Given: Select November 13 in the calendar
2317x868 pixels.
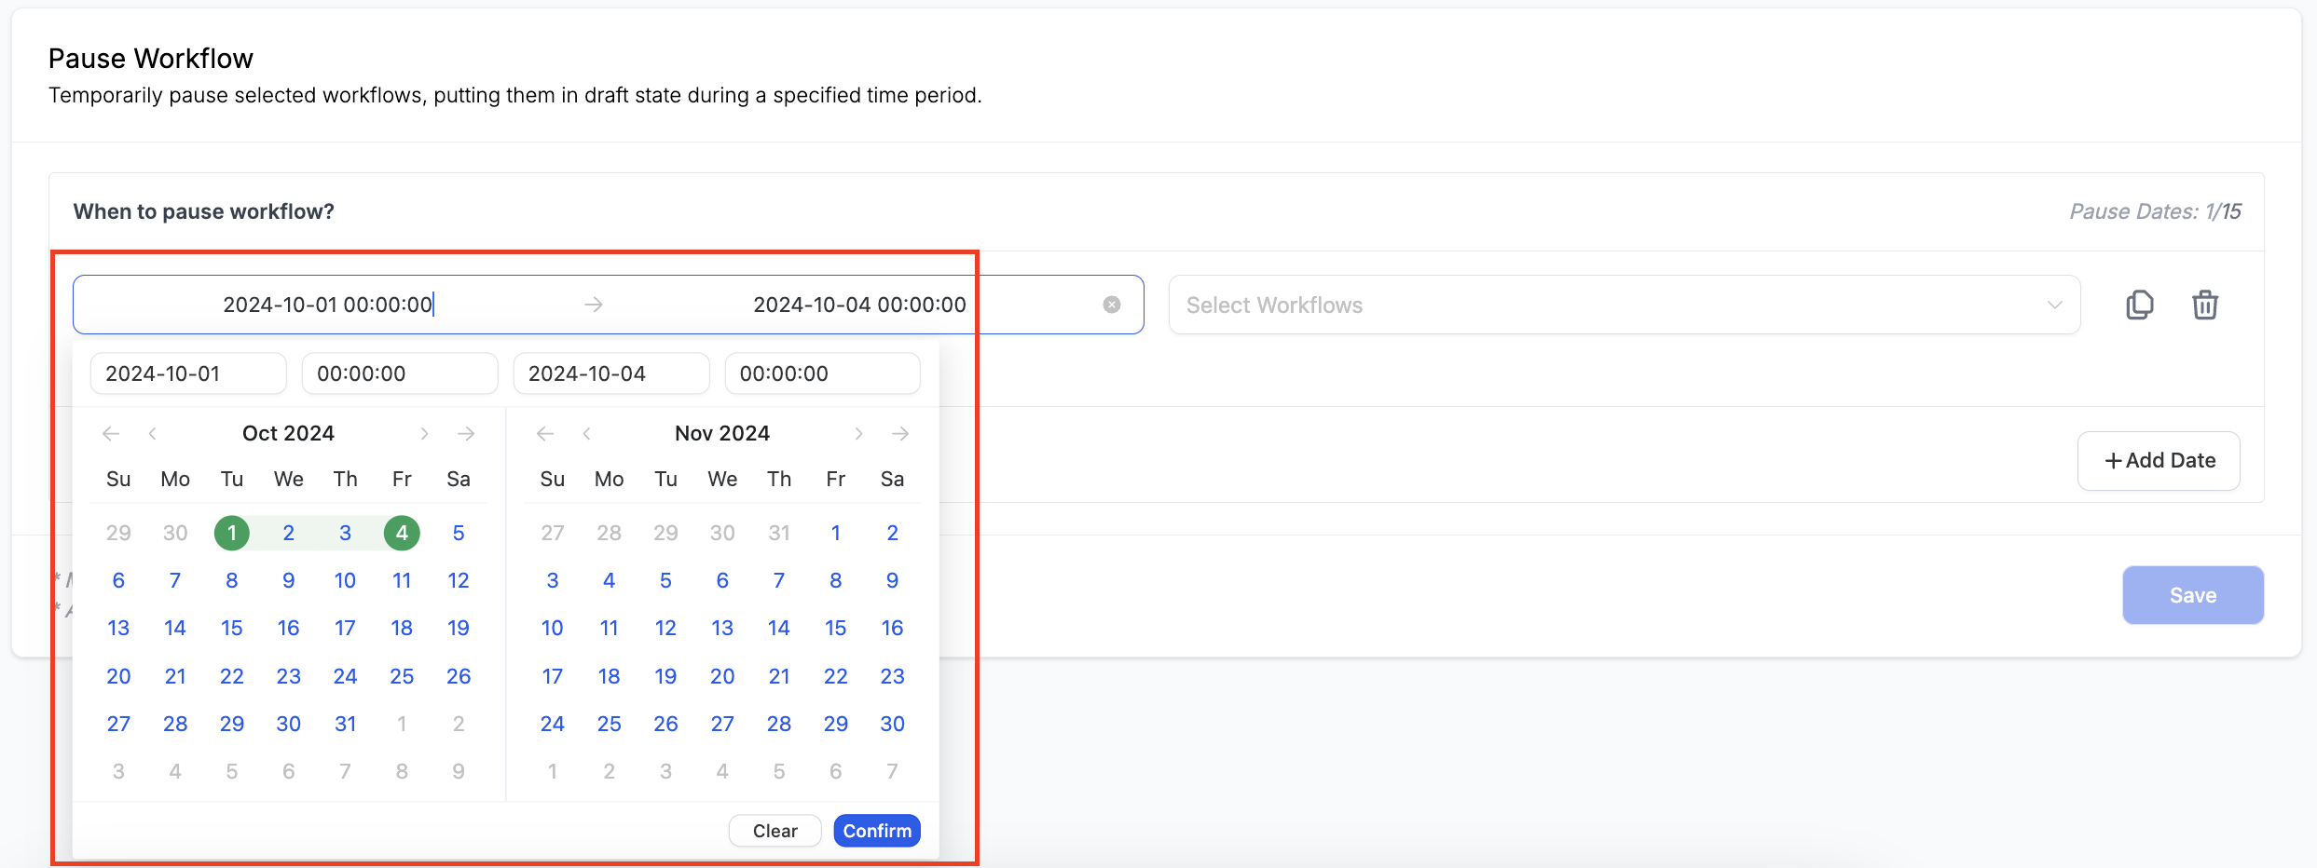Looking at the screenshot, I should tap(722, 628).
